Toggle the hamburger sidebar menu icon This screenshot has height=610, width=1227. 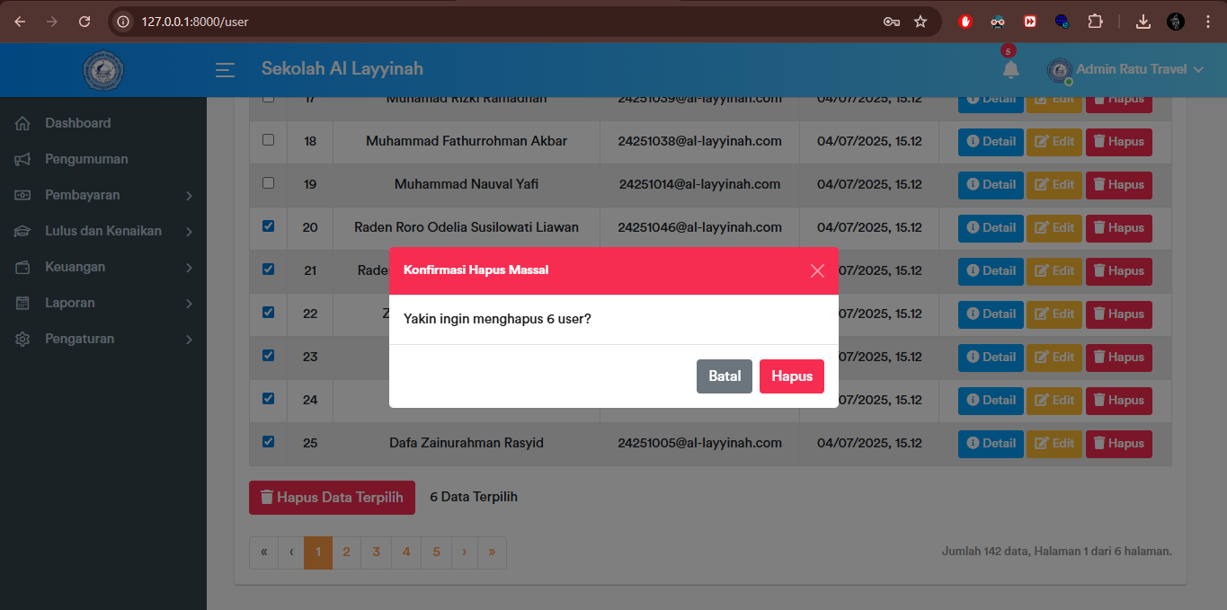point(225,69)
